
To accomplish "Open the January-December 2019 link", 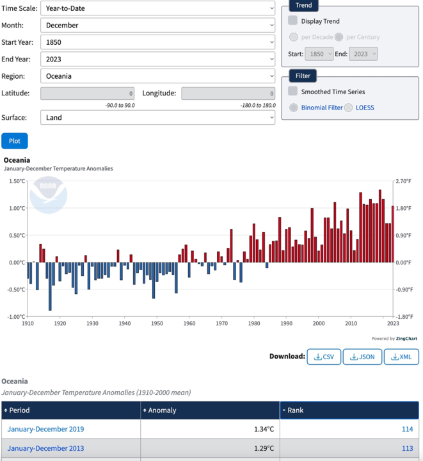I will [x=45, y=429].
